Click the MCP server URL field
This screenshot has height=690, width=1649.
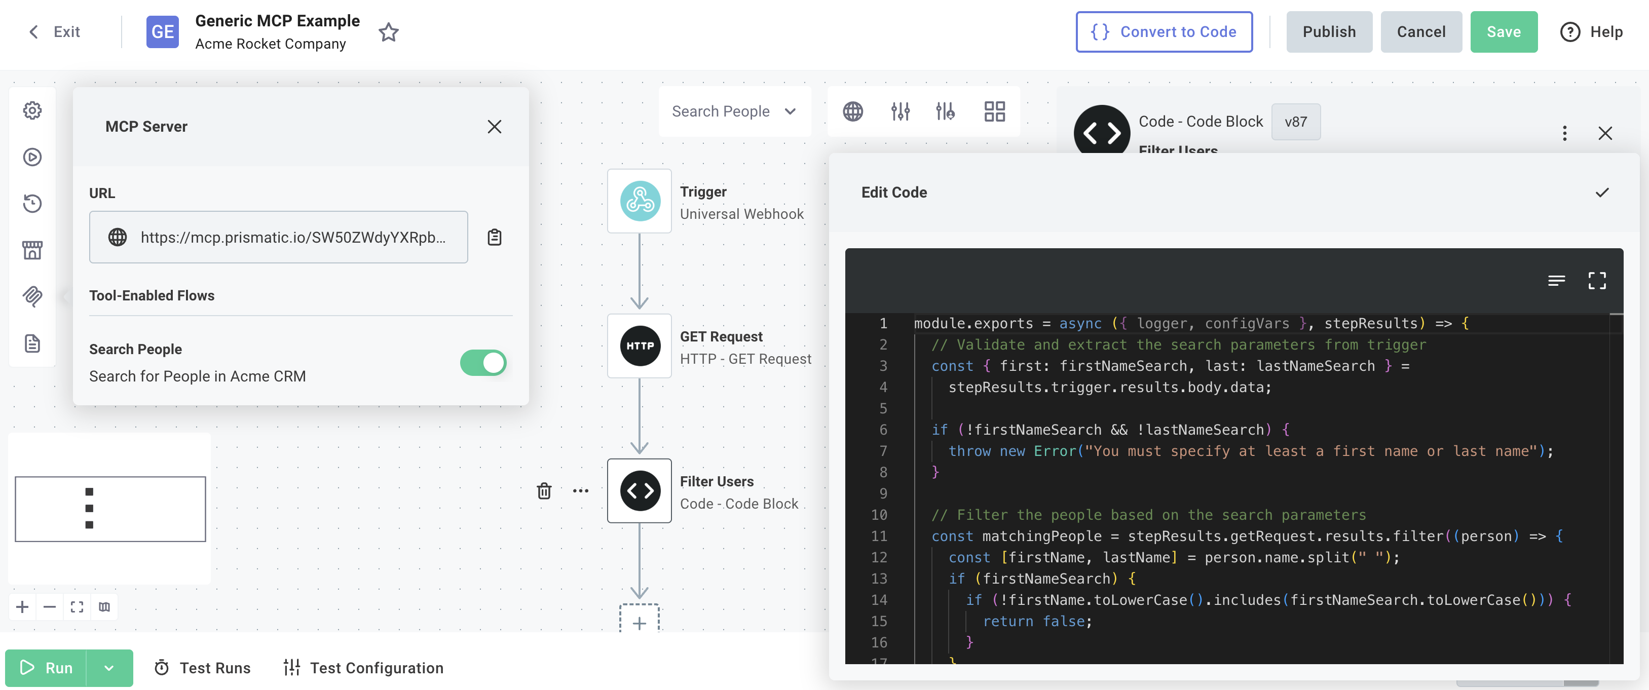pyautogui.click(x=278, y=238)
